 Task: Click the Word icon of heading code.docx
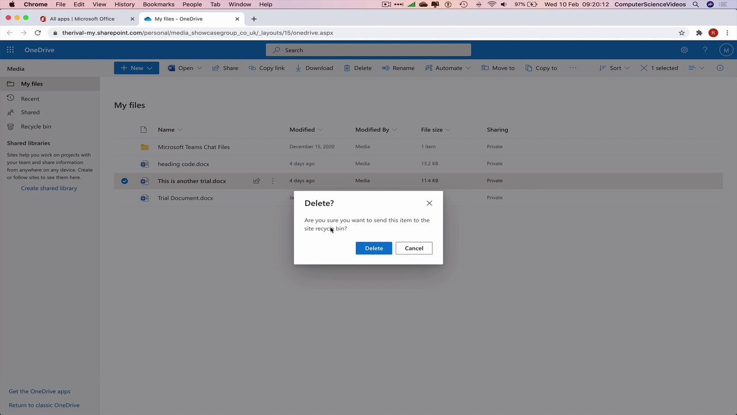145,164
